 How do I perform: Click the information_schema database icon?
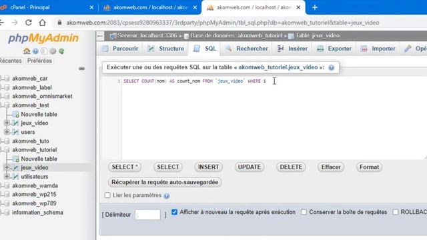coord(7,213)
